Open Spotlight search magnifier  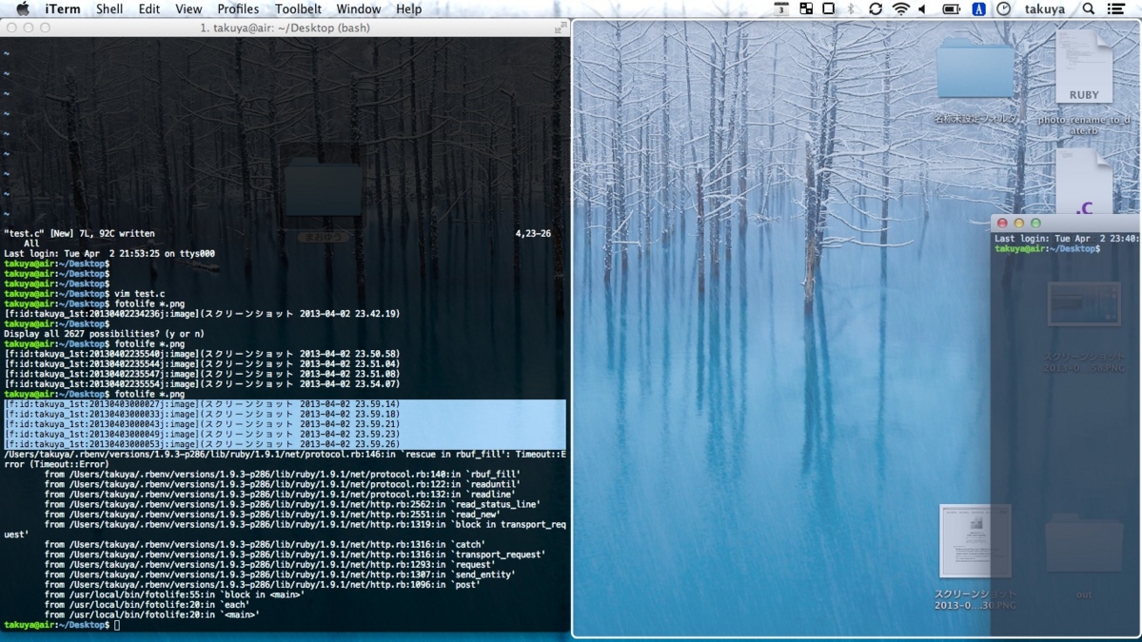pyautogui.click(x=1089, y=9)
